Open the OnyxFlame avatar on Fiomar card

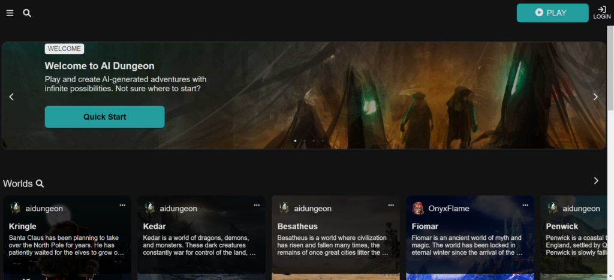pyautogui.click(x=418, y=208)
